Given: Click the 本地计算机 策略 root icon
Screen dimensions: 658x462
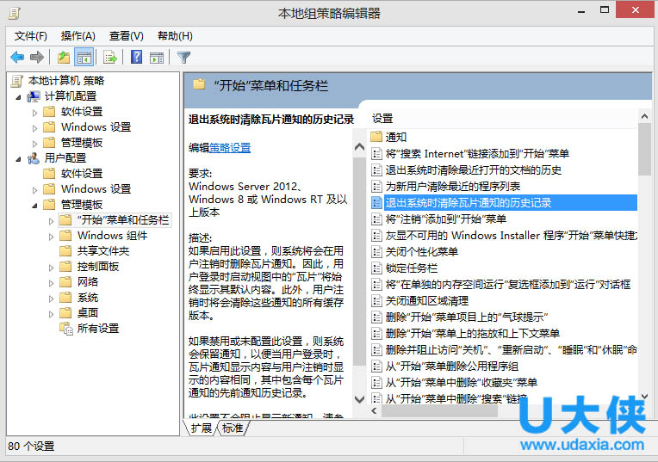Looking at the screenshot, I should point(16,81).
